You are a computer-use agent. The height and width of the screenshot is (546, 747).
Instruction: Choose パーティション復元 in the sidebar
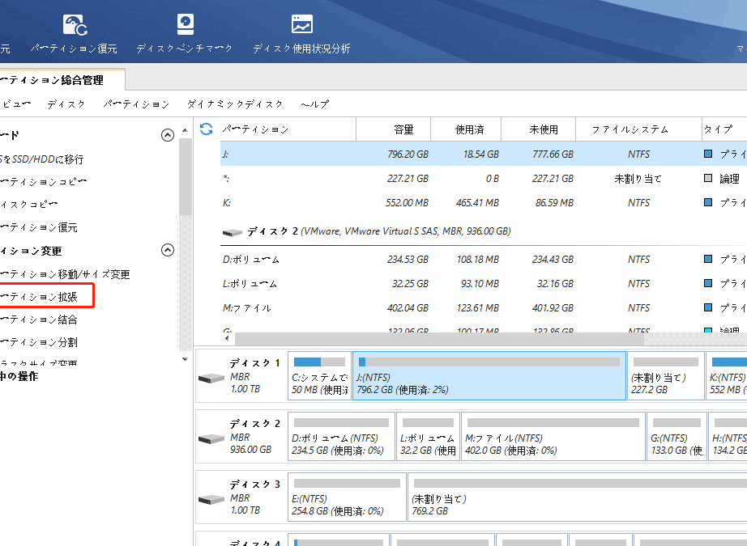(x=39, y=227)
